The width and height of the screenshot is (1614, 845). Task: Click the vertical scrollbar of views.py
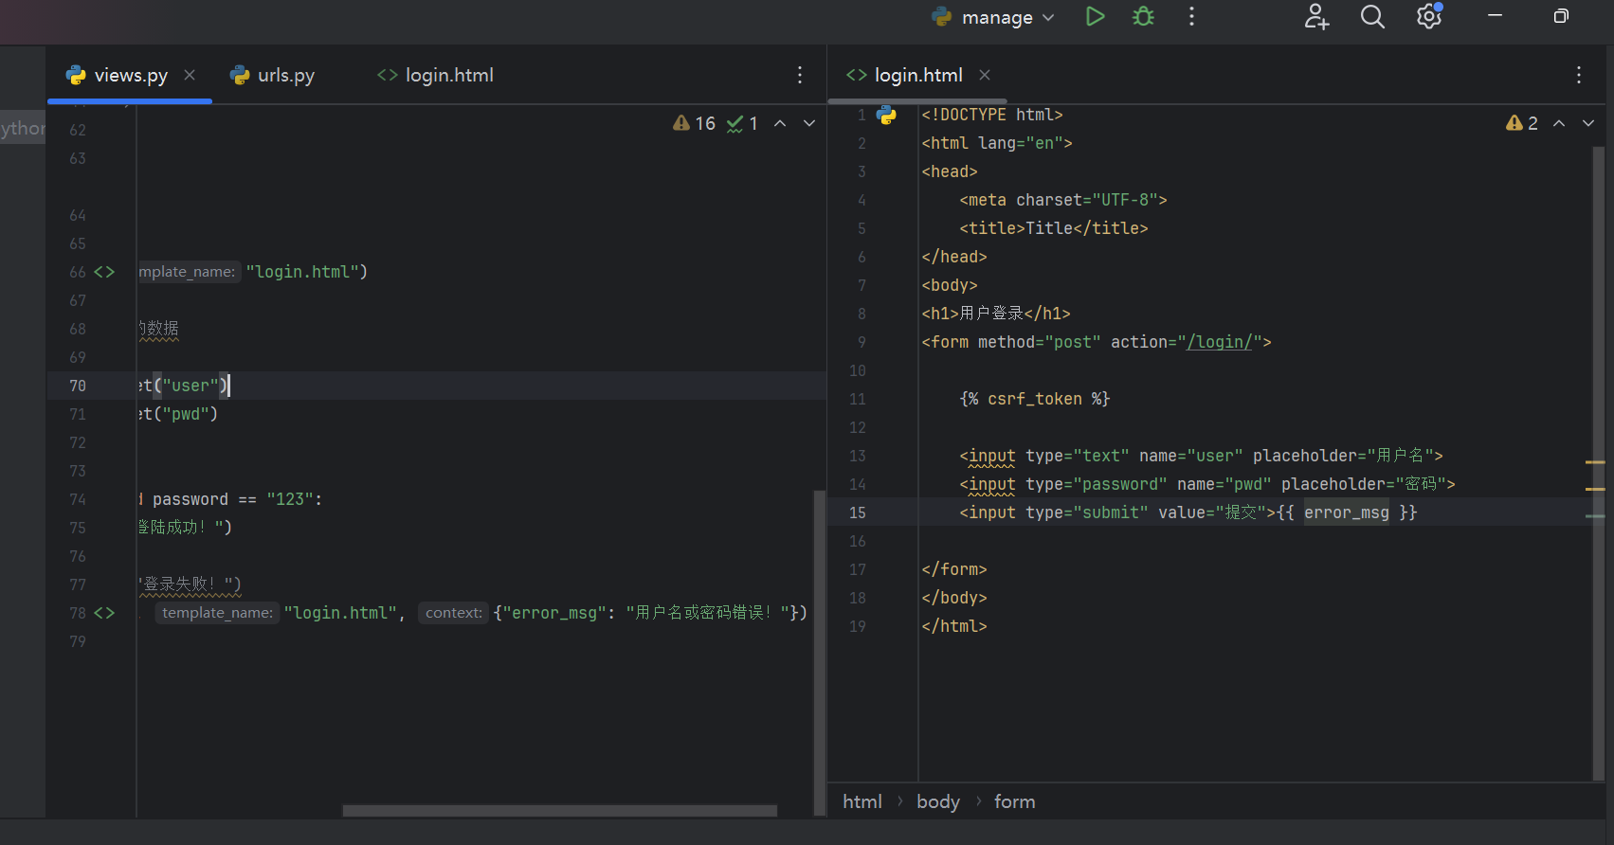click(x=819, y=652)
